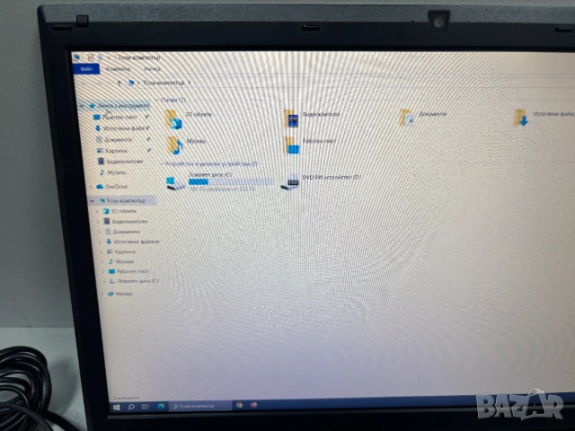
Task: Click Този компютър breadcrumb in address bar
Action: pyautogui.click(x=164, y=83)
